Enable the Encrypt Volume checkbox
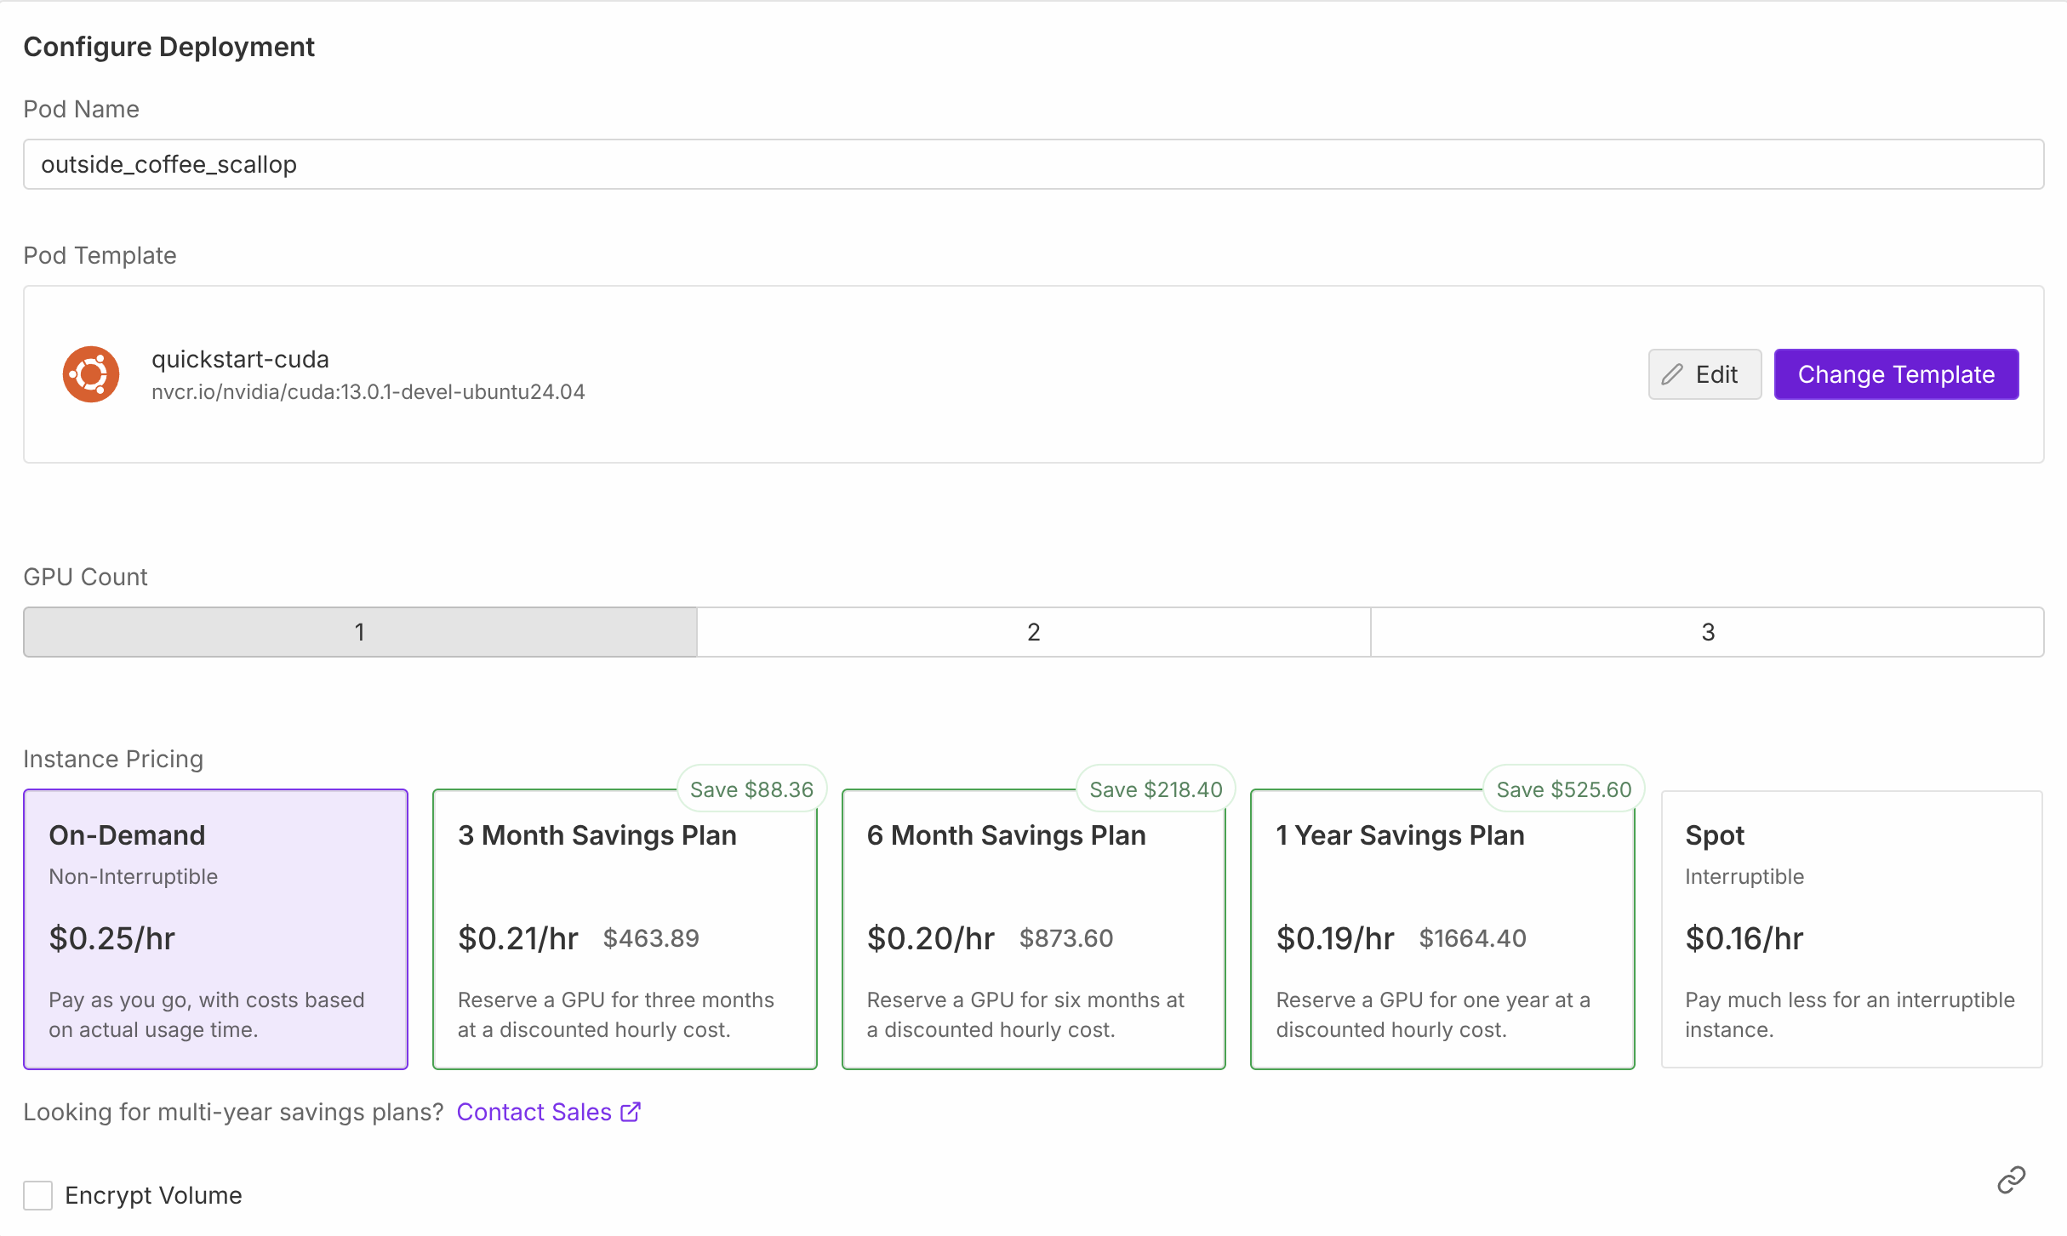Image resolution: width=2067 pixels, height=1236 pixels. pyautogui.click(x=38, y=1195)
